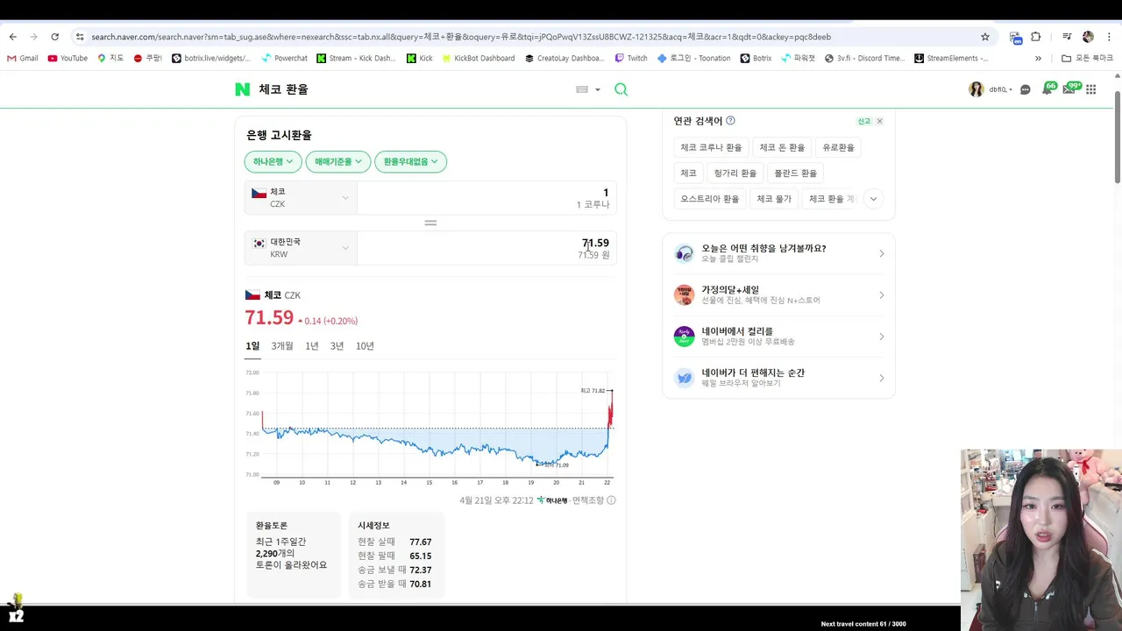Click the exchange rate line chart
The height and width of the screenshot is (631, 1122).
tap(430, 428)
